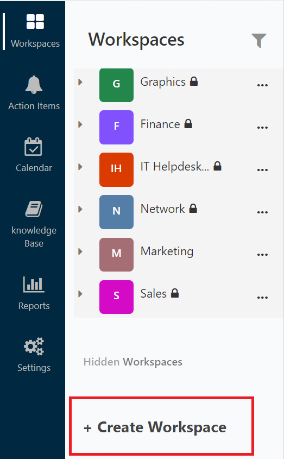Open more options for Sales workspace
284x460 pixels.
(262, 298)
